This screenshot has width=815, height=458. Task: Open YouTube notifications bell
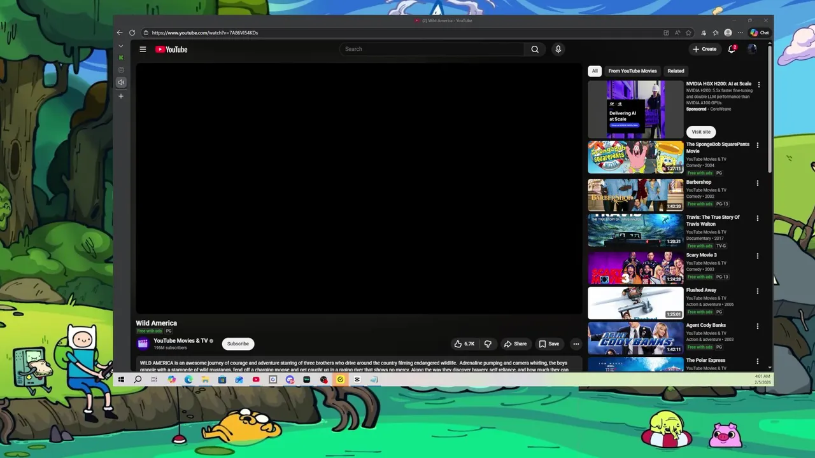click(x=732, y=49)
